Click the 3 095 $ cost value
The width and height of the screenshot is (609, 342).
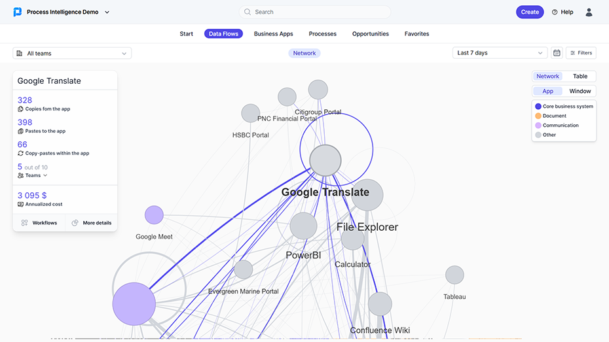[32, 196]
